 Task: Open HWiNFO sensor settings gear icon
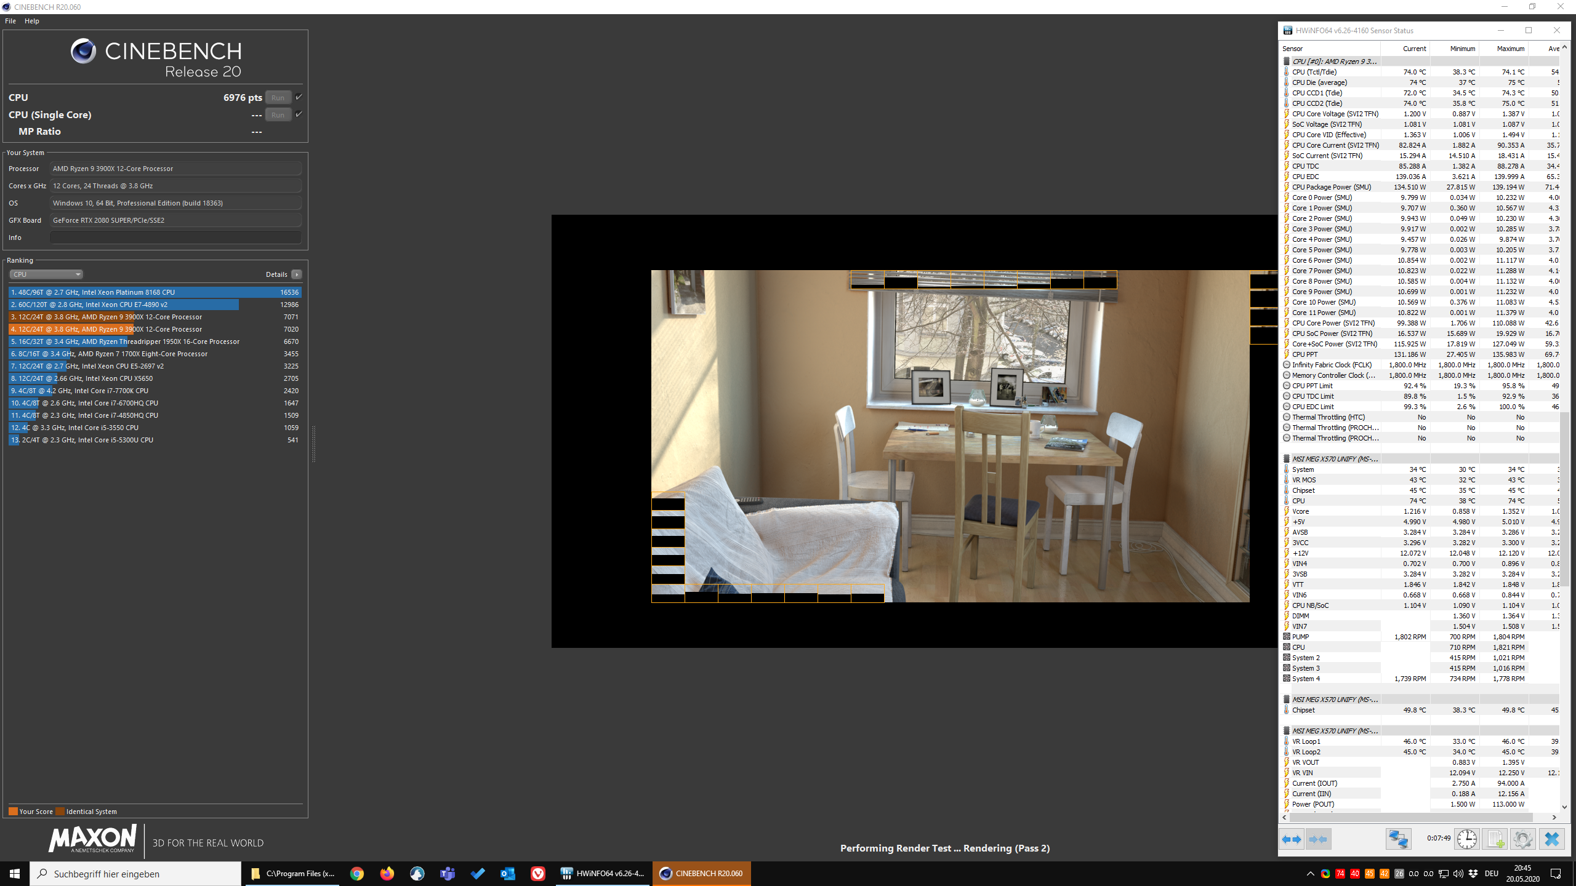[1522, 839]
